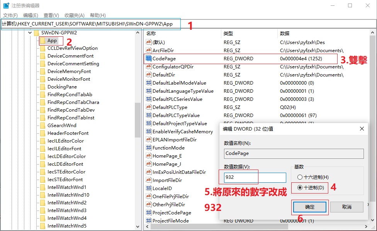
Task: Open the 文件(F) menu
Action: pos(10,15)
